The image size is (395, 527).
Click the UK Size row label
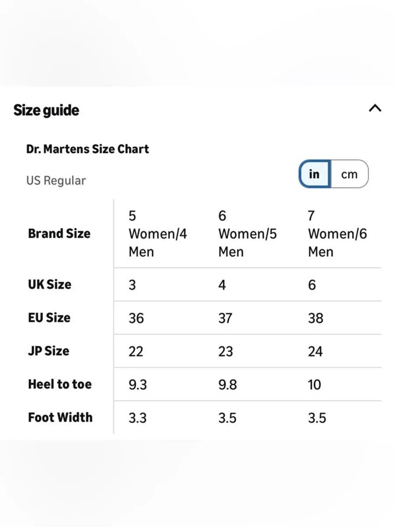click(49, 284)
